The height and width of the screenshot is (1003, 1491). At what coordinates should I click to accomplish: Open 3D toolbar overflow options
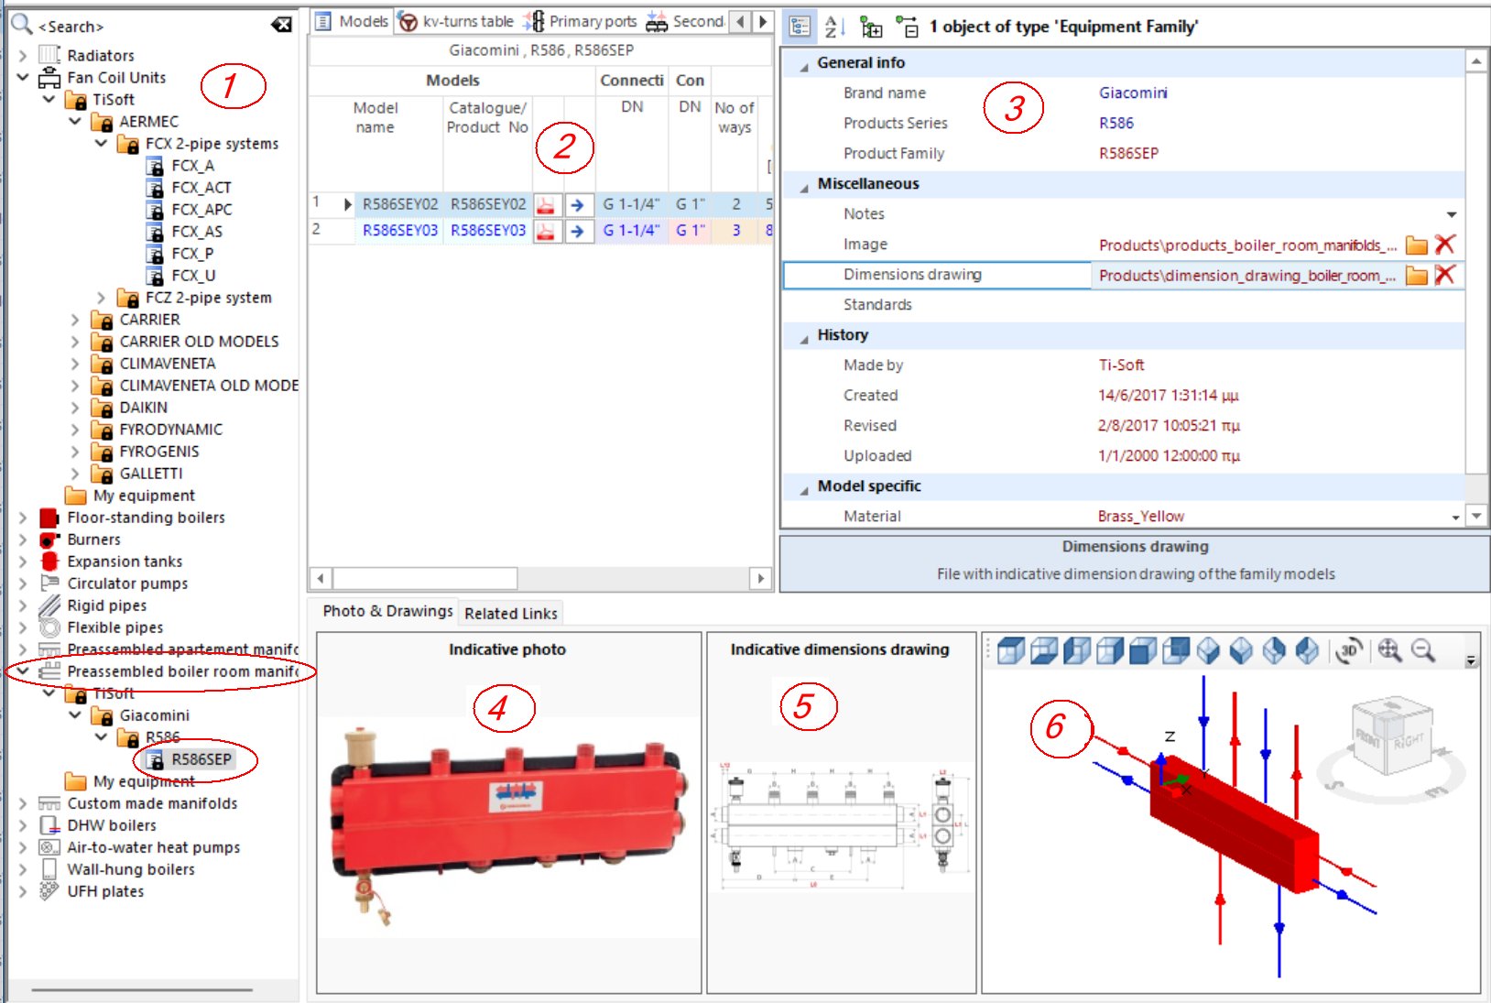pyautogui.click(x=1471, y=660)
